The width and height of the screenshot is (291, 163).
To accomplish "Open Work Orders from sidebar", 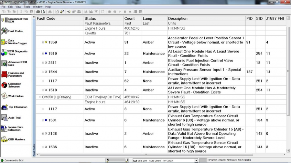I will click(x=4, y=96).
